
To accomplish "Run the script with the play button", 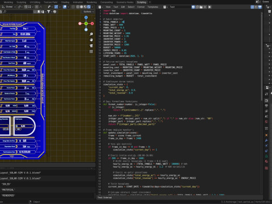I will click(x=210, y=7).
